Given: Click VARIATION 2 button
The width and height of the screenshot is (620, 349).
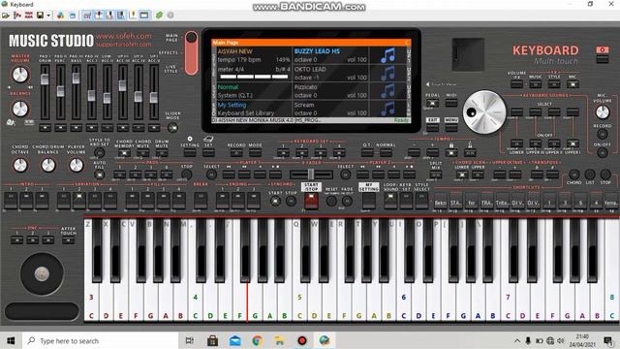Looking at the screenshot, I should [x=79, y=201].
